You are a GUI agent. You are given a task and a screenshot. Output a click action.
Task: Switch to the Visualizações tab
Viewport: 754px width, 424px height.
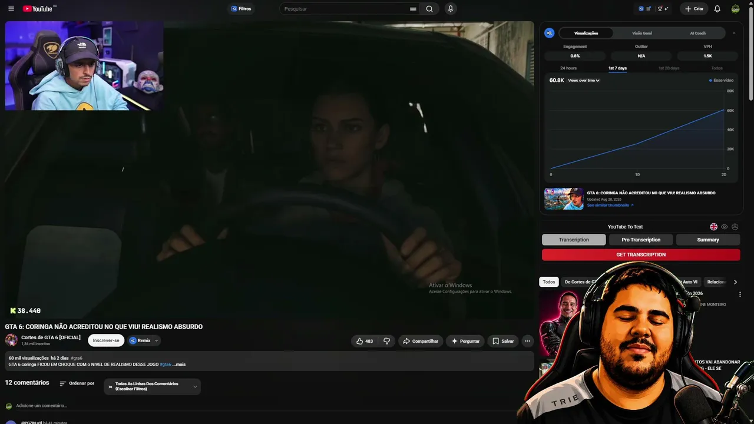click(x=586, y=33)
